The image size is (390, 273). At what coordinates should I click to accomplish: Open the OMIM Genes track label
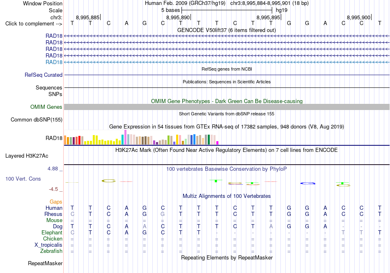coord(46,107)
